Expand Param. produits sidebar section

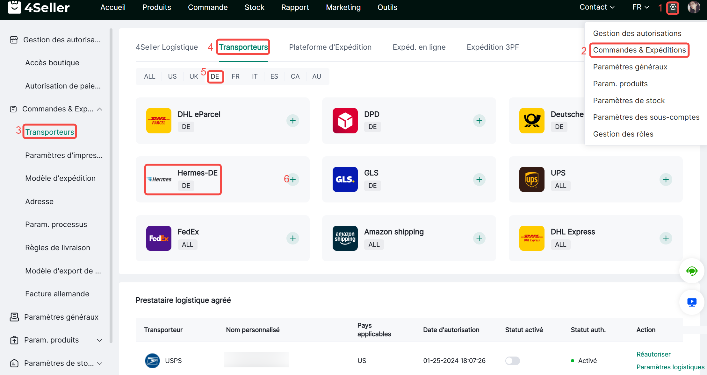[x=99, y=340]
